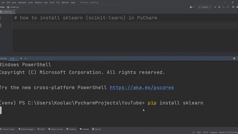Open TODO tool window
This screenshot has height=134, width=238.
click(x=41, y=129)
